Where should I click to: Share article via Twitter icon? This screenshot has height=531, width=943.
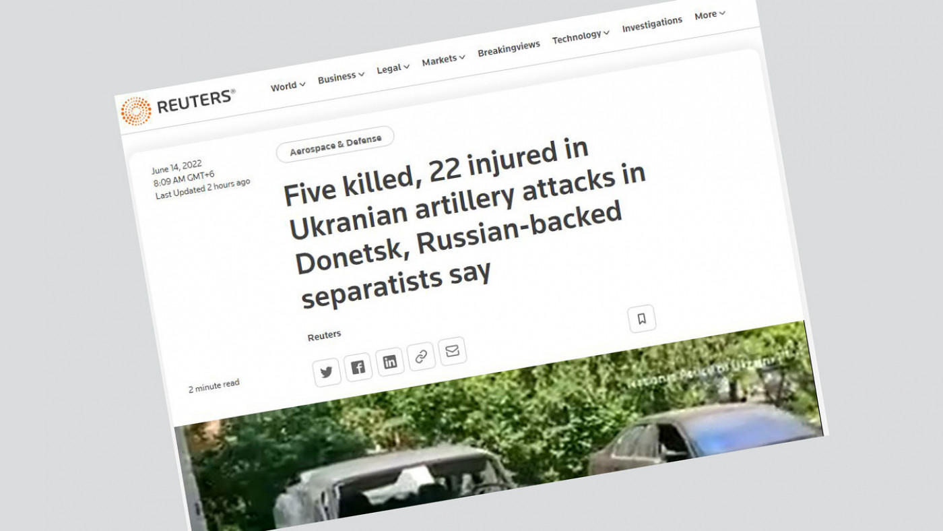(x=327, y=372)
